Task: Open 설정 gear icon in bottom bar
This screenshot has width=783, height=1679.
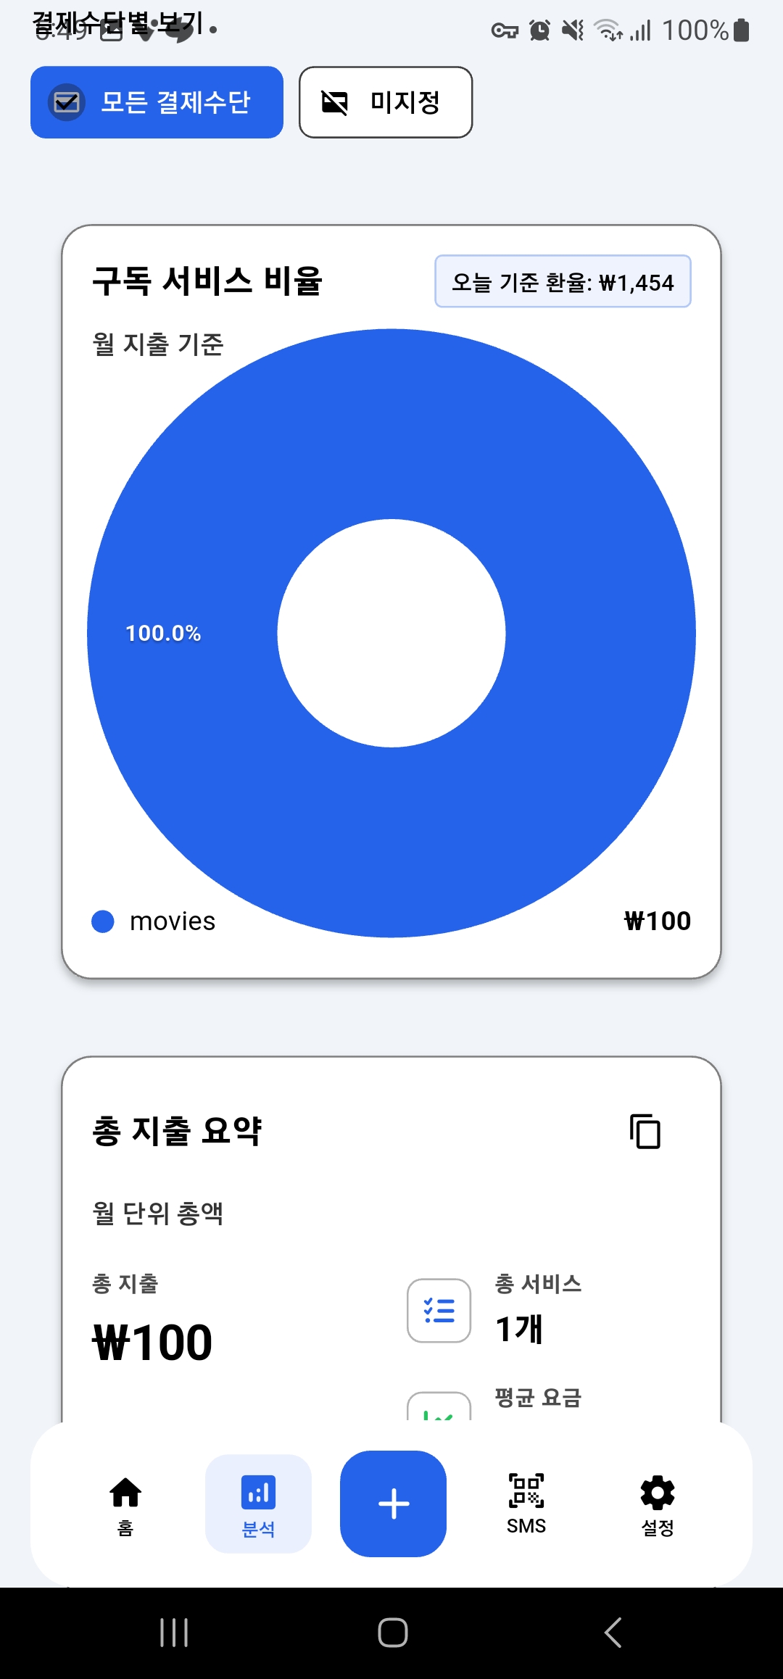Action: [658, 1493]
